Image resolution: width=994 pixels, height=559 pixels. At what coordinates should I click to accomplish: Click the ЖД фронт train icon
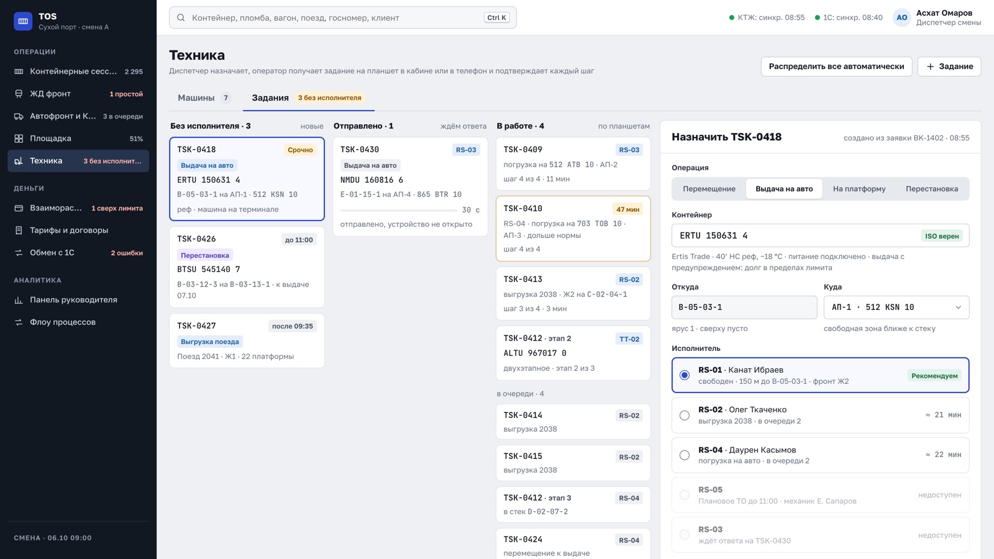pos(19,94)
